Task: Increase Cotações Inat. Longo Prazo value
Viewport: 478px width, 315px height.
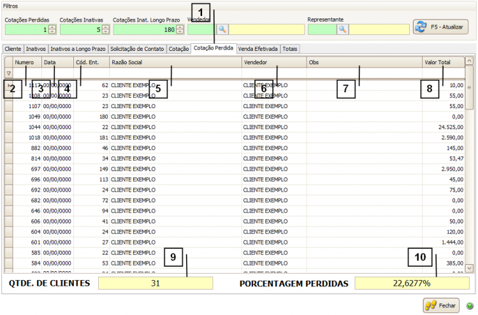Action: point(180,27)
